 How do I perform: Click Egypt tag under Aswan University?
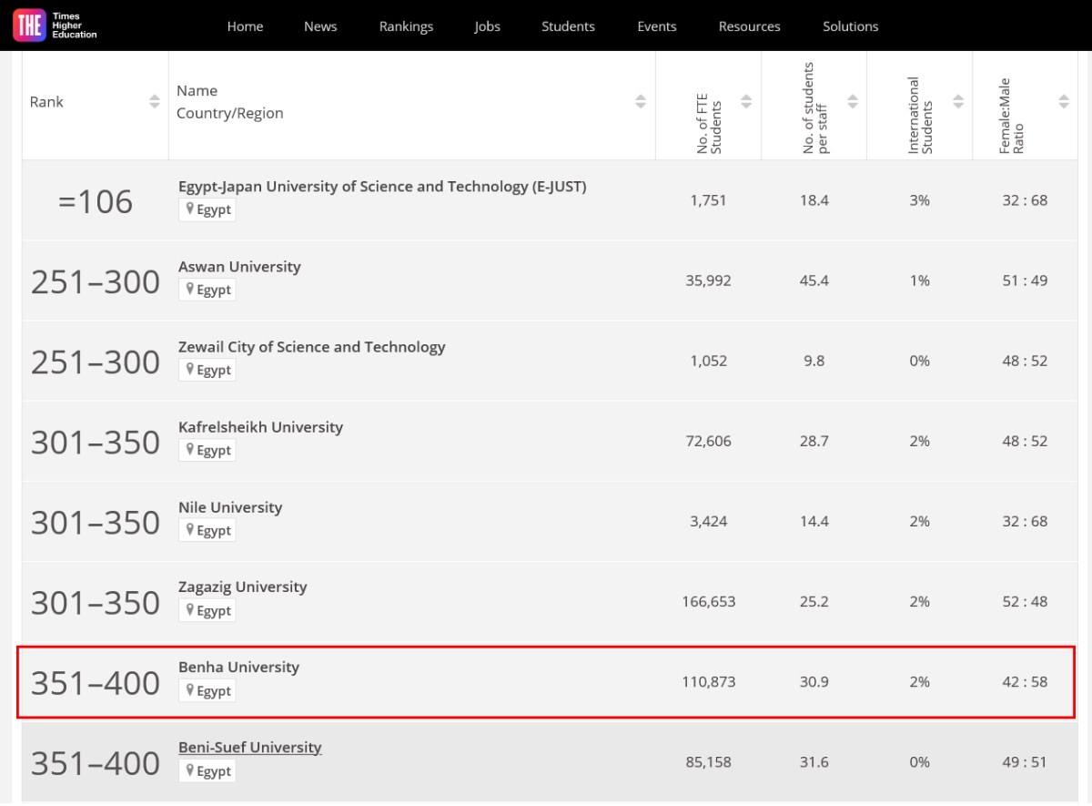[207, 290]
